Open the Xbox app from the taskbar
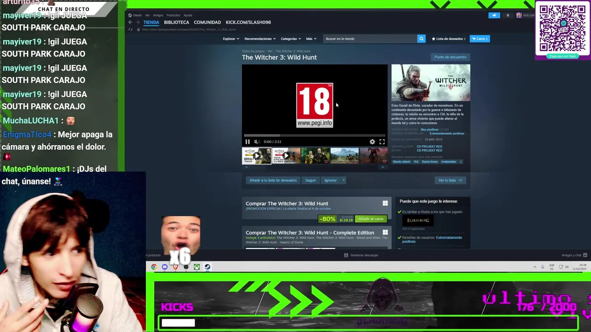The width and height of the screenshot is (591, 332). pos(197,267)
